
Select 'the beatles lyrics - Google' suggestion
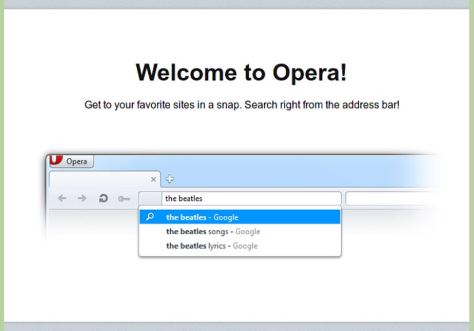[240, 246]
